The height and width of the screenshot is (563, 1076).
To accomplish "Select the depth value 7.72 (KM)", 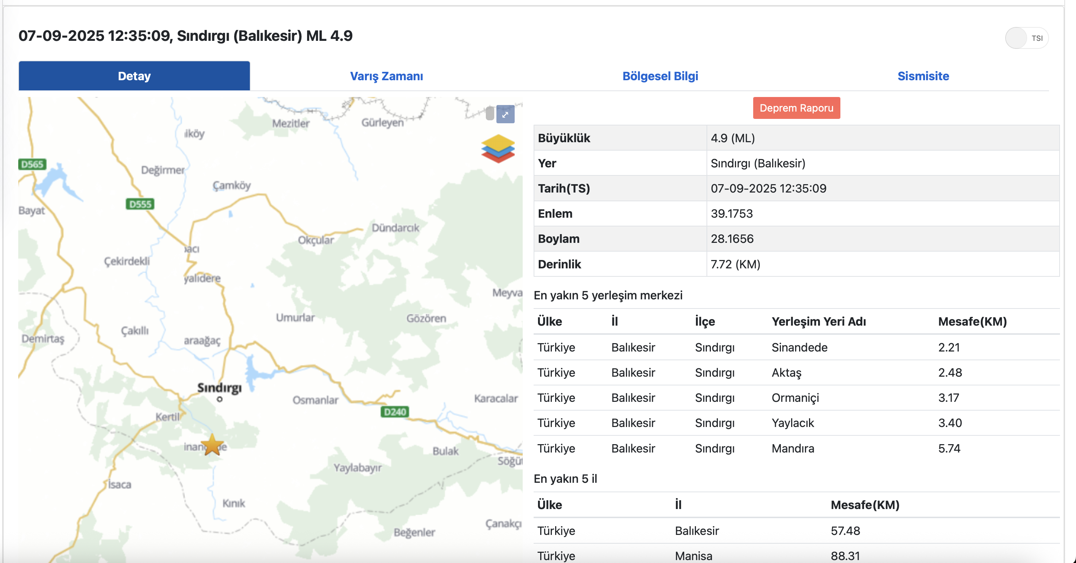I will 735,264.
